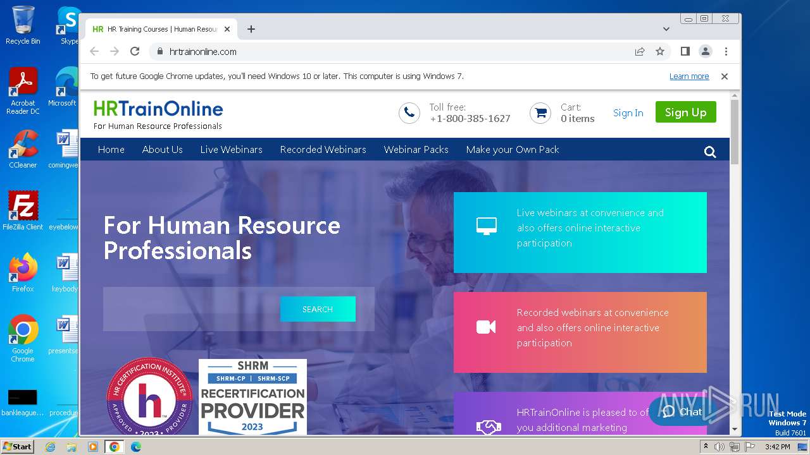
Task: Select the Google Chrome desktop icon
Action: point(23,338)
